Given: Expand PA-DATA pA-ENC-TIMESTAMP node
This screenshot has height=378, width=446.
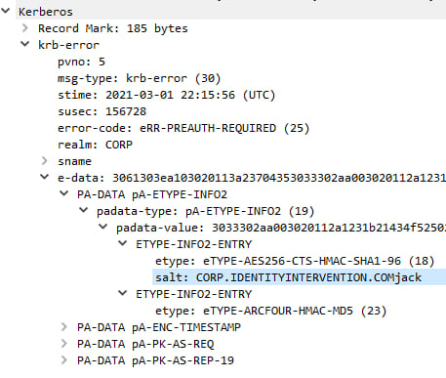Looking at the screenshot, I should click(64, 327).
